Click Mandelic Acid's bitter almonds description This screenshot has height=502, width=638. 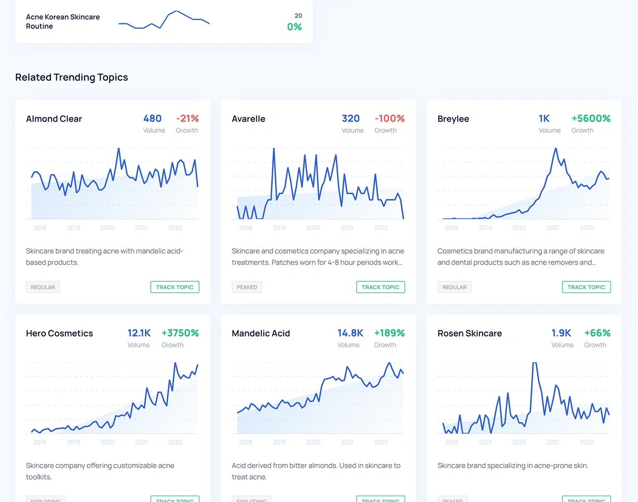[316, 471]
